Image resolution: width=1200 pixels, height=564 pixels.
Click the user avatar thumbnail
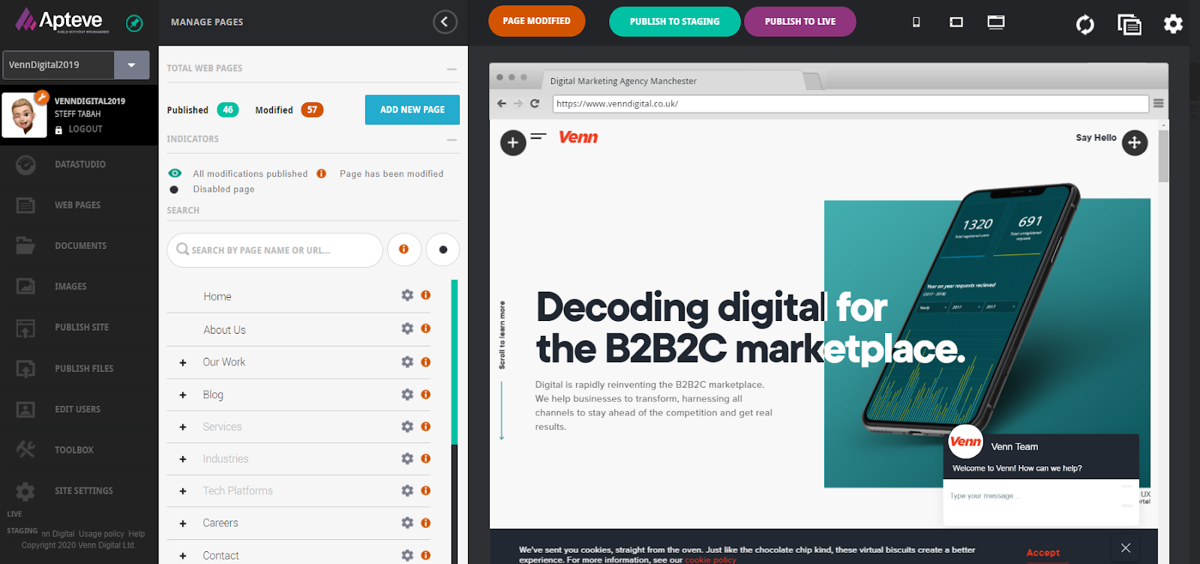pos(25,115)
